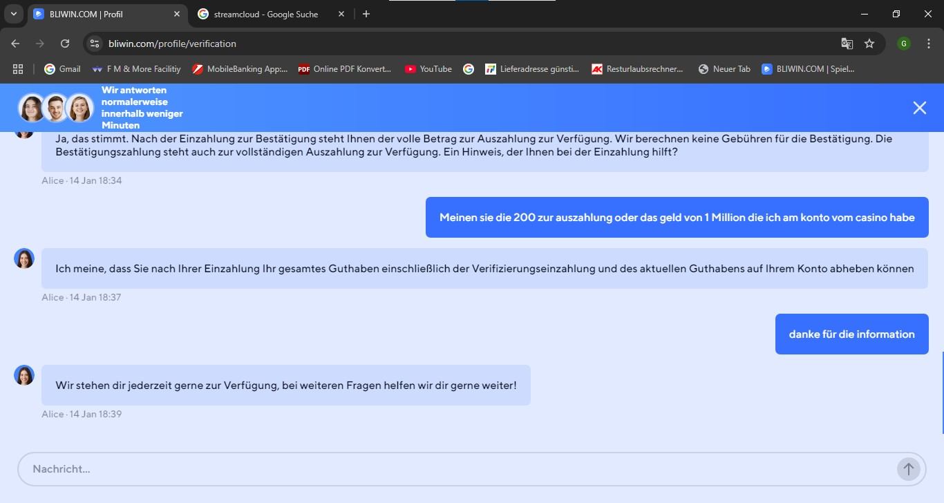Bookmark this page with the star icon
The image size is (944, 503).
(x=869, y=44)
